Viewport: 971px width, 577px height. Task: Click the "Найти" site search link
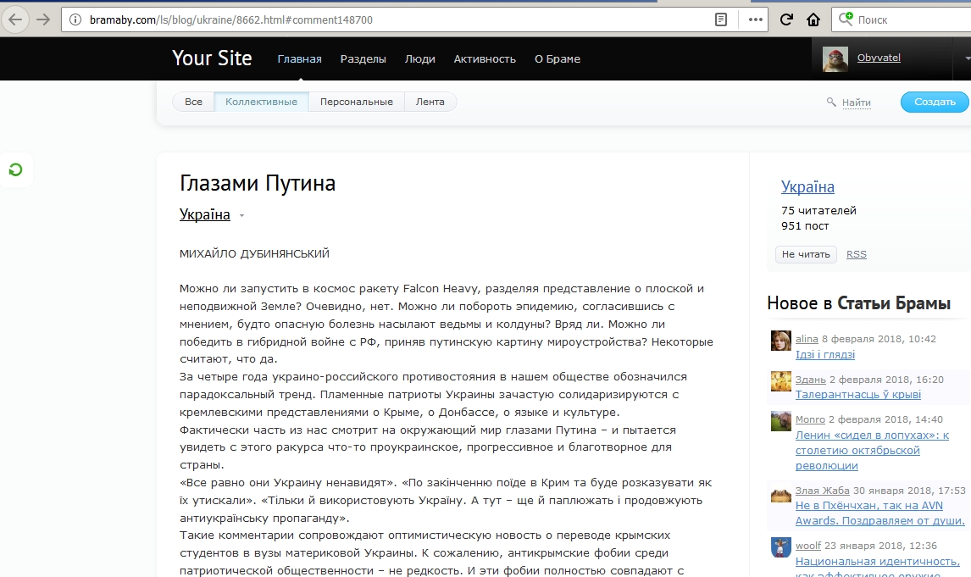[x=856, y=103]
